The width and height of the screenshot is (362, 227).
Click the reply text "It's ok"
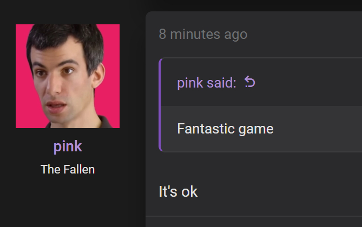178,191
